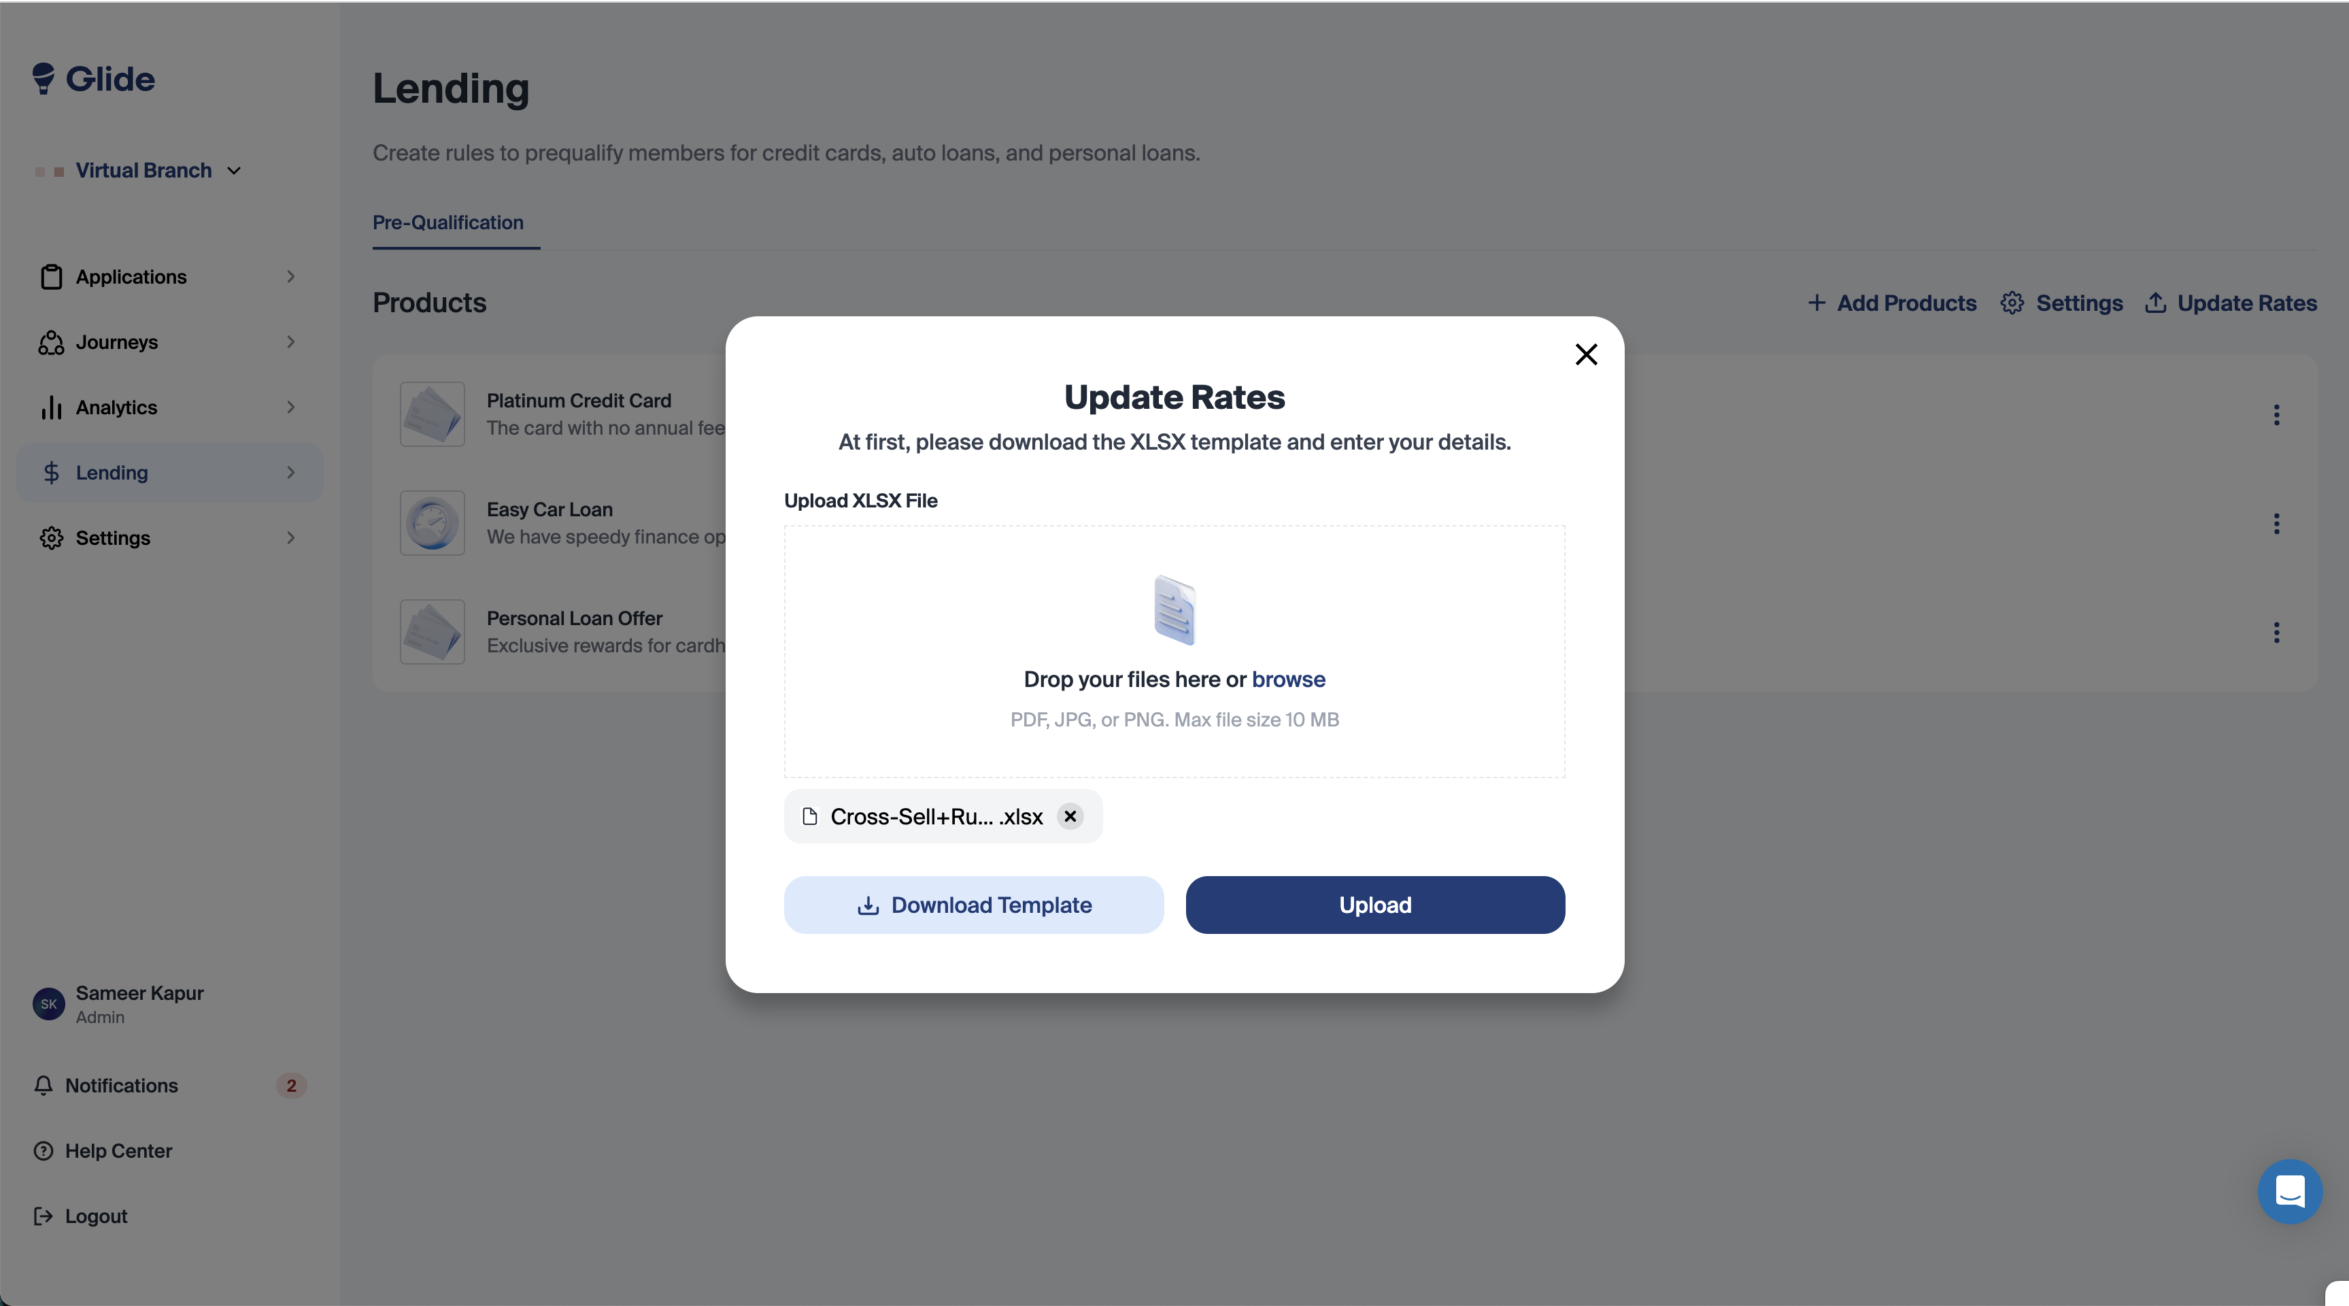Click the browse link in drop zone
Screen dimensions: 2349x1306
coord(1287,680)
